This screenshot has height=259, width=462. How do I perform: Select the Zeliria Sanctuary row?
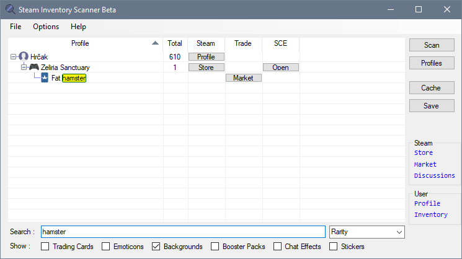point(65,68)
